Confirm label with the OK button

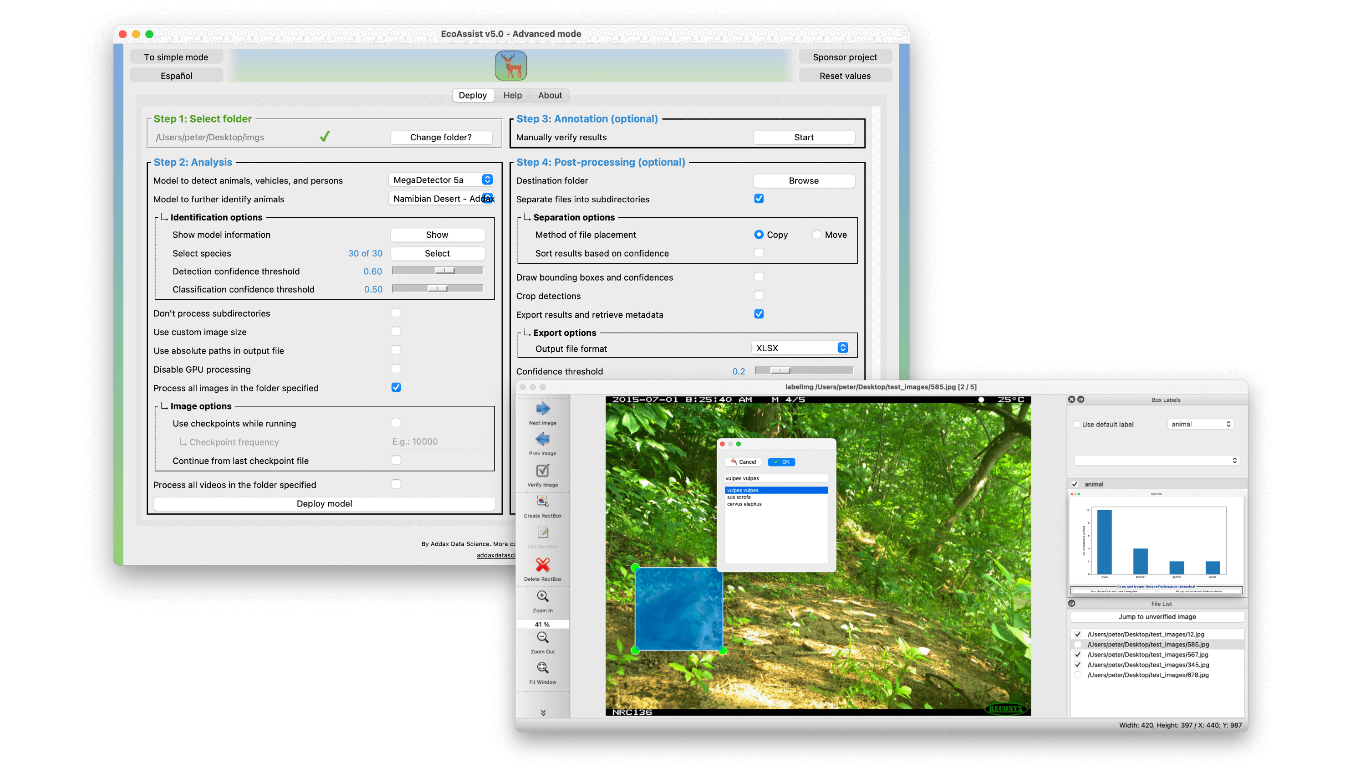pos(781,461)
